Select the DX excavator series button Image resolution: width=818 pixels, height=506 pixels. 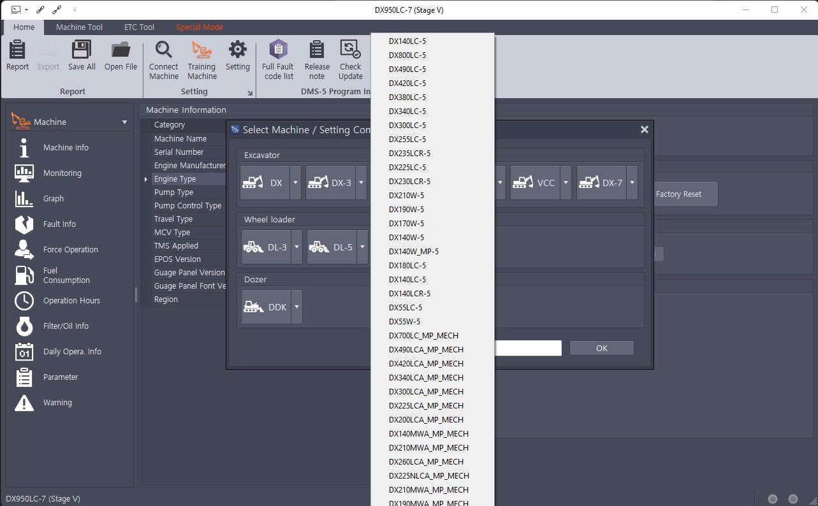[x=265, y=183]
